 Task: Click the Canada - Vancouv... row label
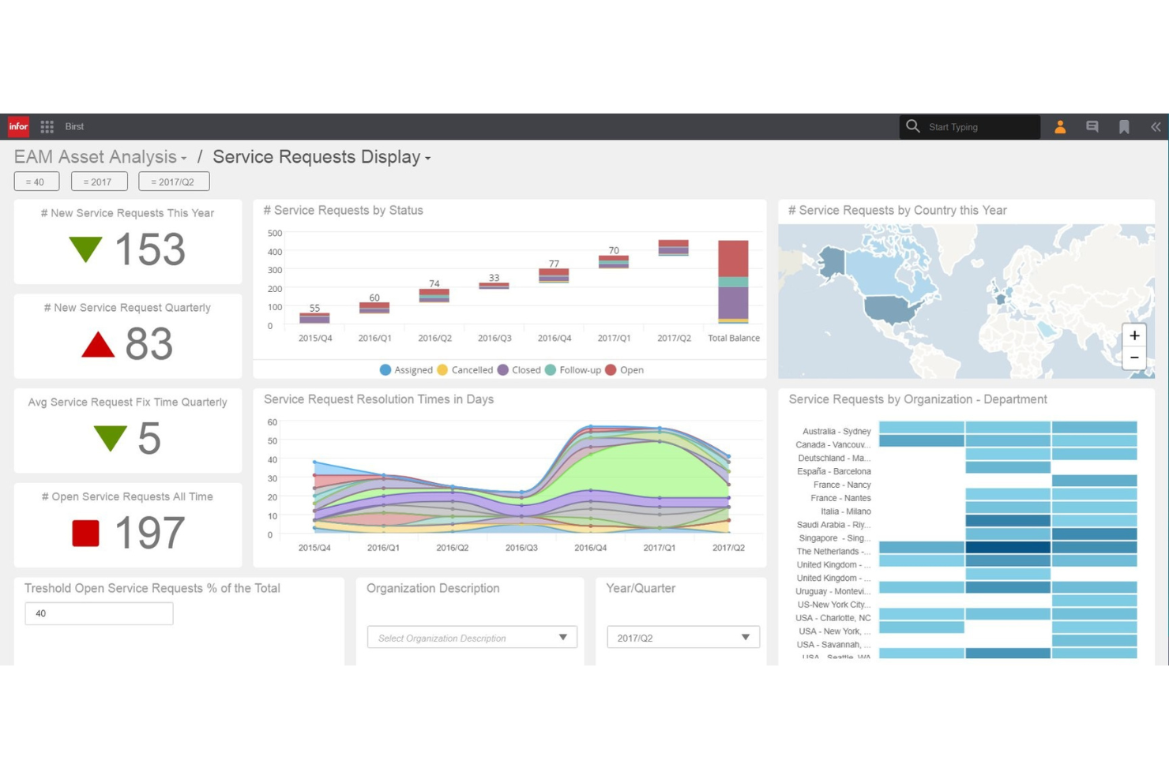tap(833, 445)
